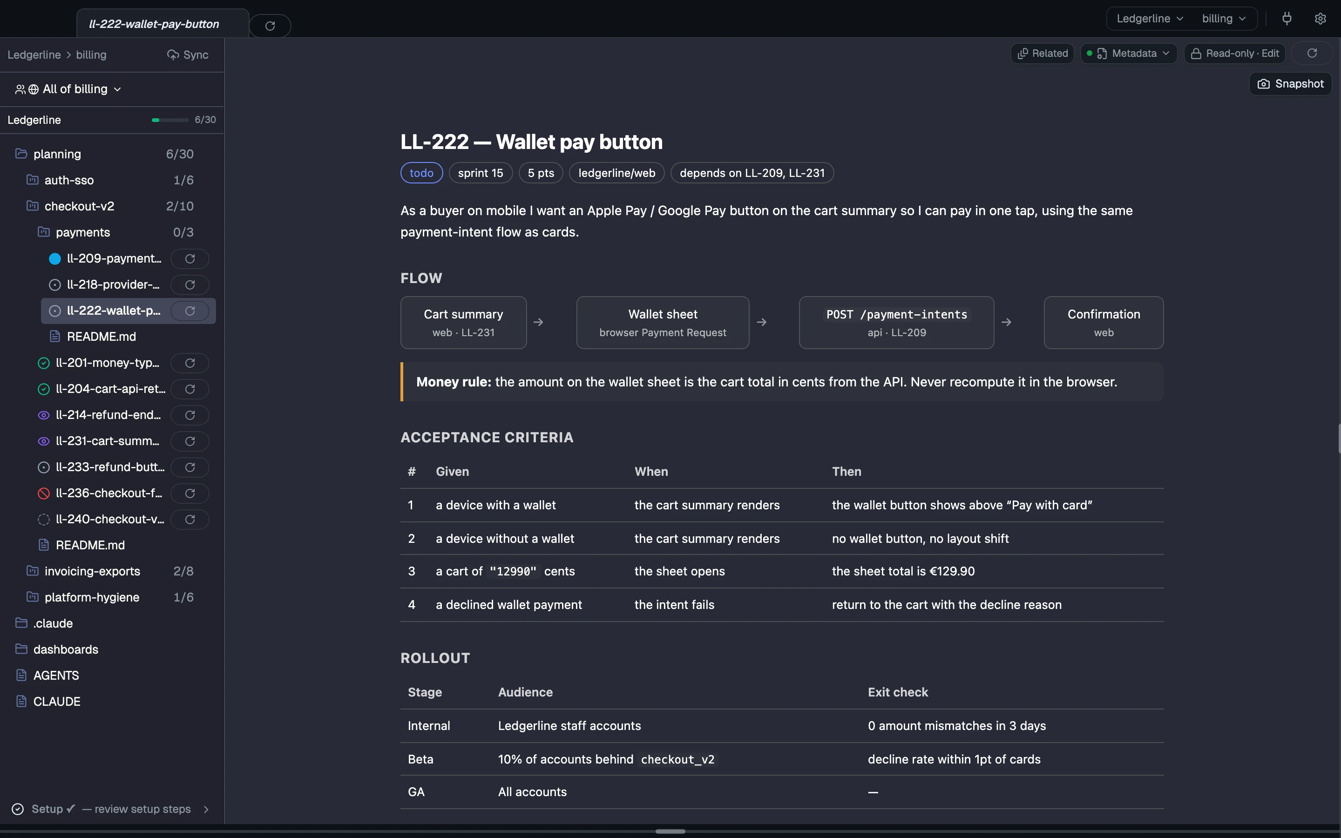Image resolution: width=1341 pixels, height=838 pixels.
Task: Click the Confirmation flow card
Action: click(x=1104, y=323)
